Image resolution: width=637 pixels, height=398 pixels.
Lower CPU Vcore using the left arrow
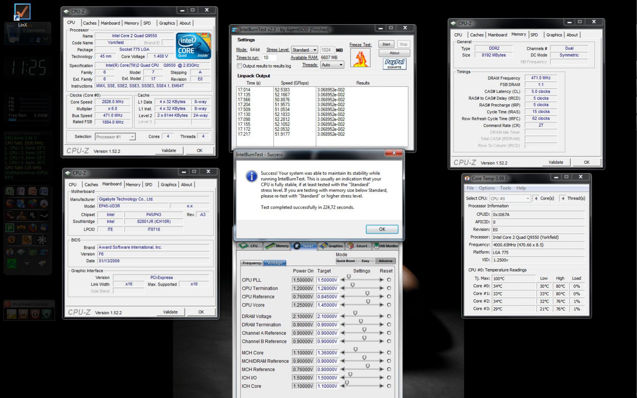point(343,305)
